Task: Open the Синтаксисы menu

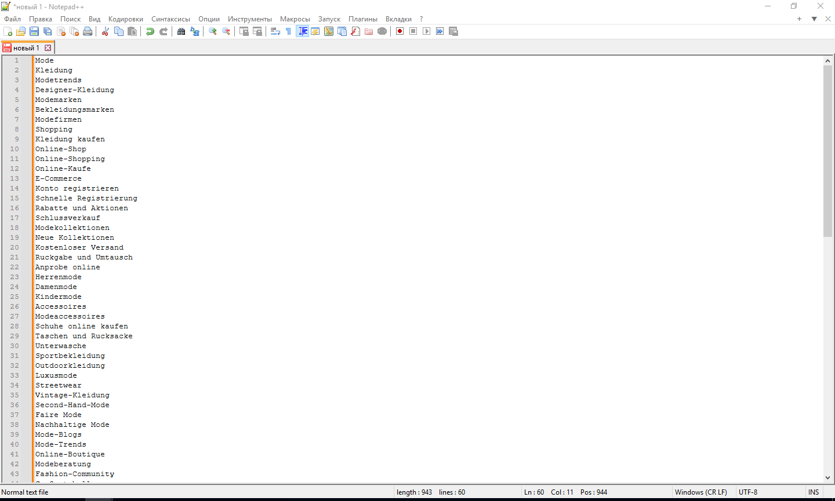Action: click(x=171, y=19)
